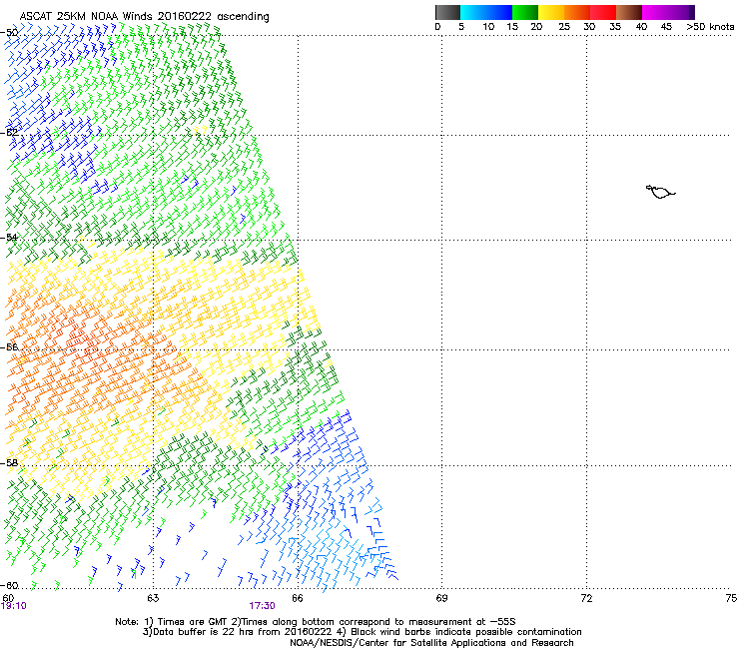Click the orange 25-30 knots color segment
The width and height of the screenshot is (739, 649).
pos(577,12)
